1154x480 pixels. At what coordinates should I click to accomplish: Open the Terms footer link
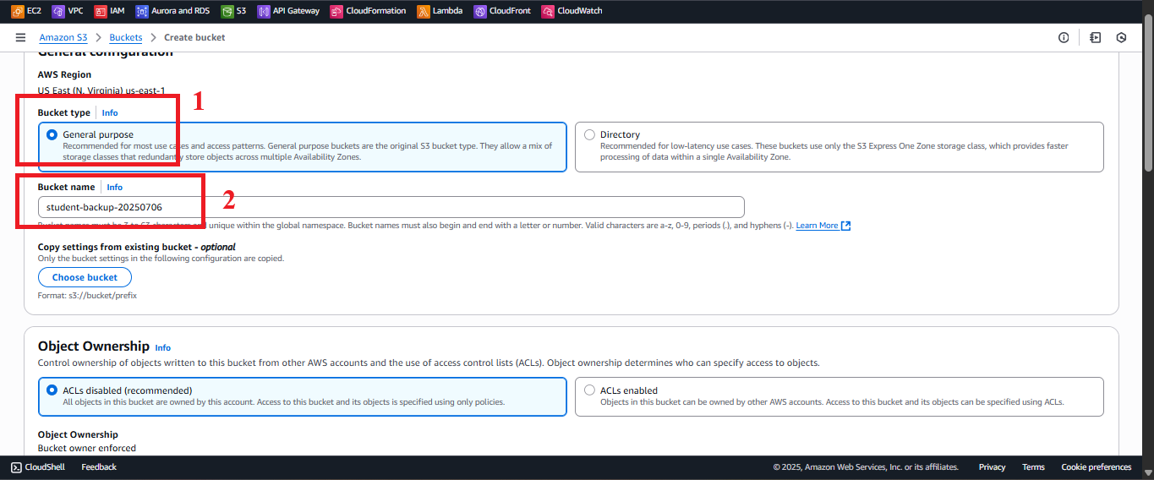click(1033, 466)
